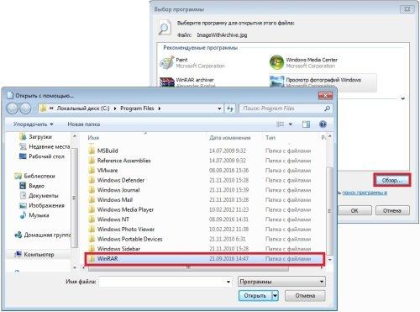The width and height of the screenshot is (420, 312).
Task: Open the Упорядочить organize dropdown
Action: (33, 124)
